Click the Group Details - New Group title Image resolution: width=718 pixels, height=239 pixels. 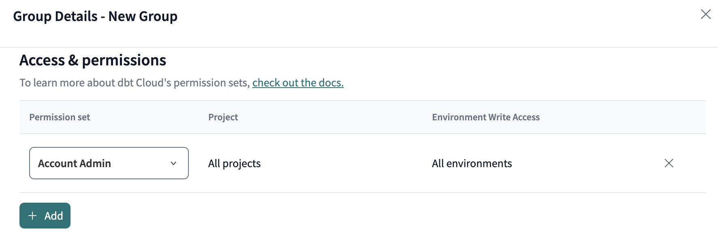tap(96, 16)
